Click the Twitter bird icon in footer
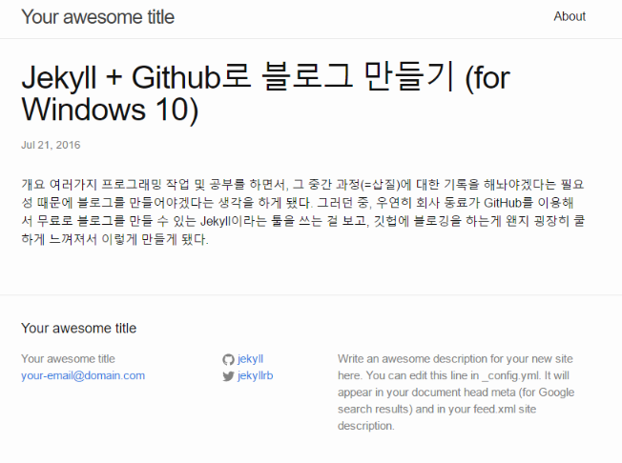622x463 pixels. click(x=228, y=376)
